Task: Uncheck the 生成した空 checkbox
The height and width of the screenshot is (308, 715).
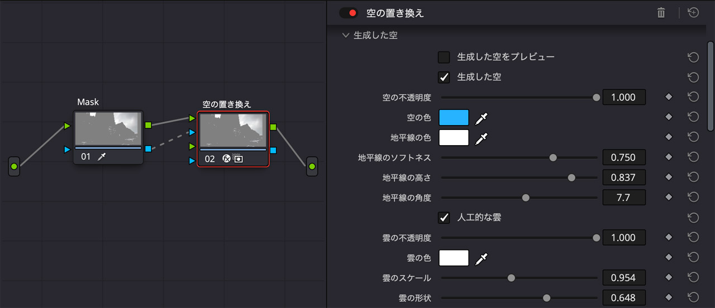Action: 444,78
